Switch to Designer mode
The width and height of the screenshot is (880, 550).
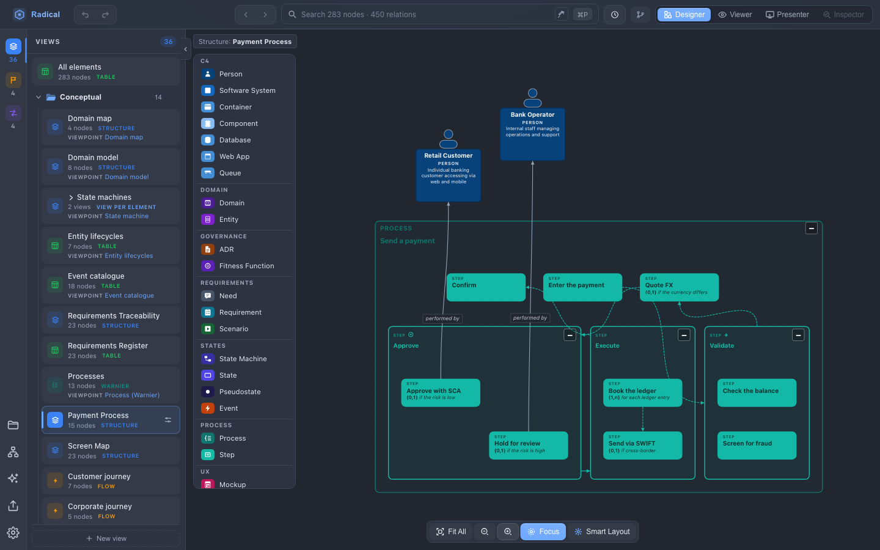[684, 15]
